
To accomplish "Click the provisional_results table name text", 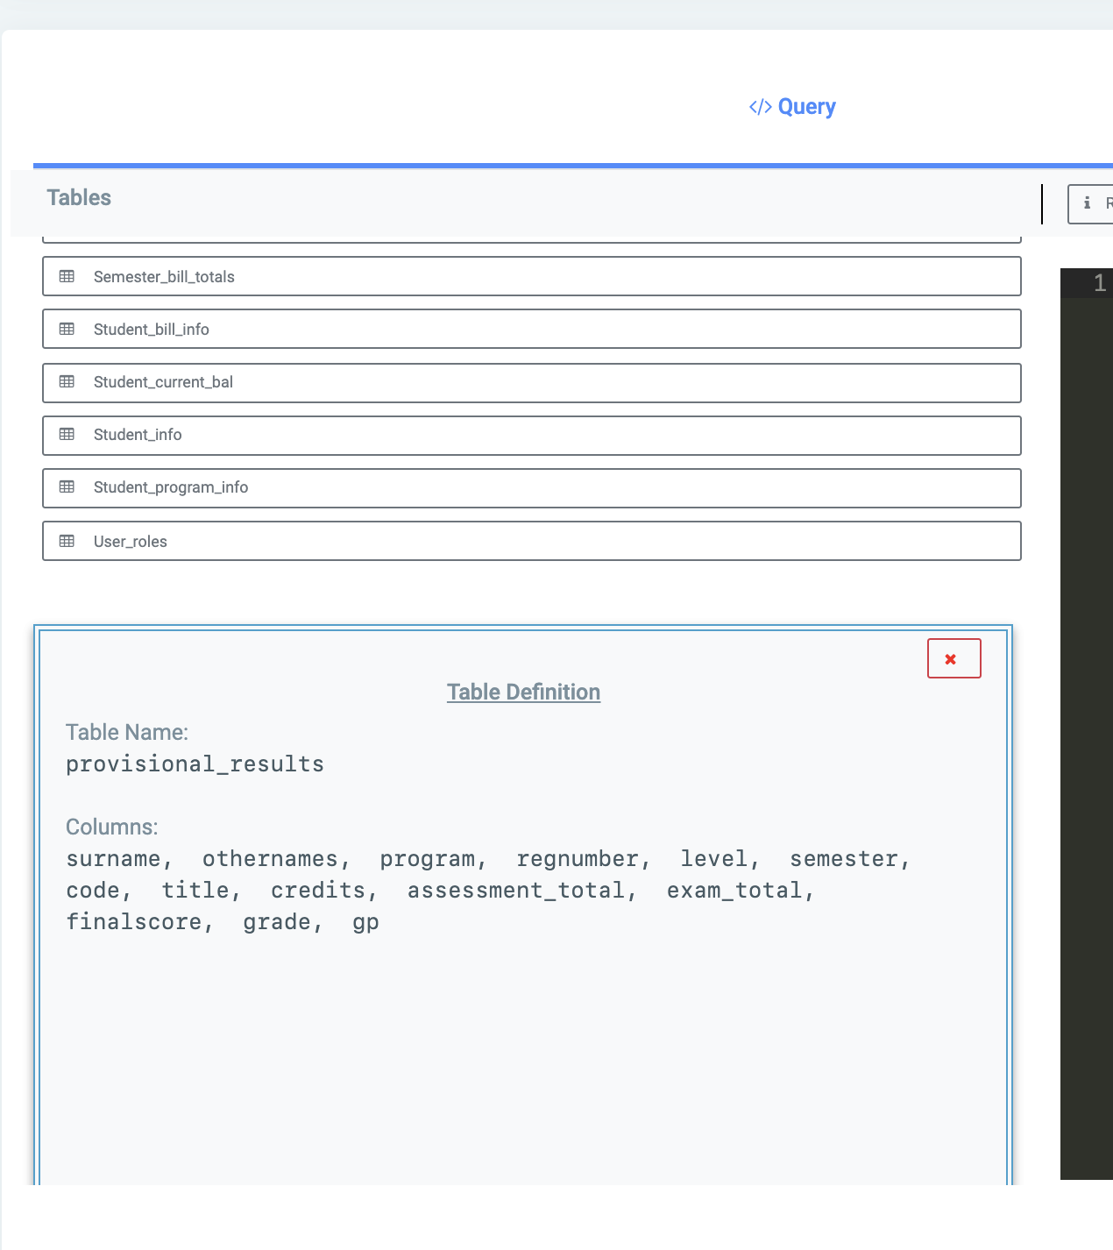I will (x=195, y=763).
